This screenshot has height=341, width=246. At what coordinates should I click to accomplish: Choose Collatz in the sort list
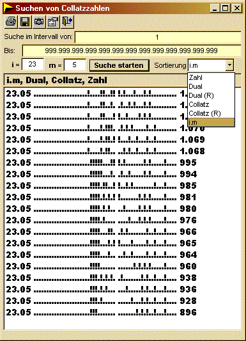[x=211, y=104]
